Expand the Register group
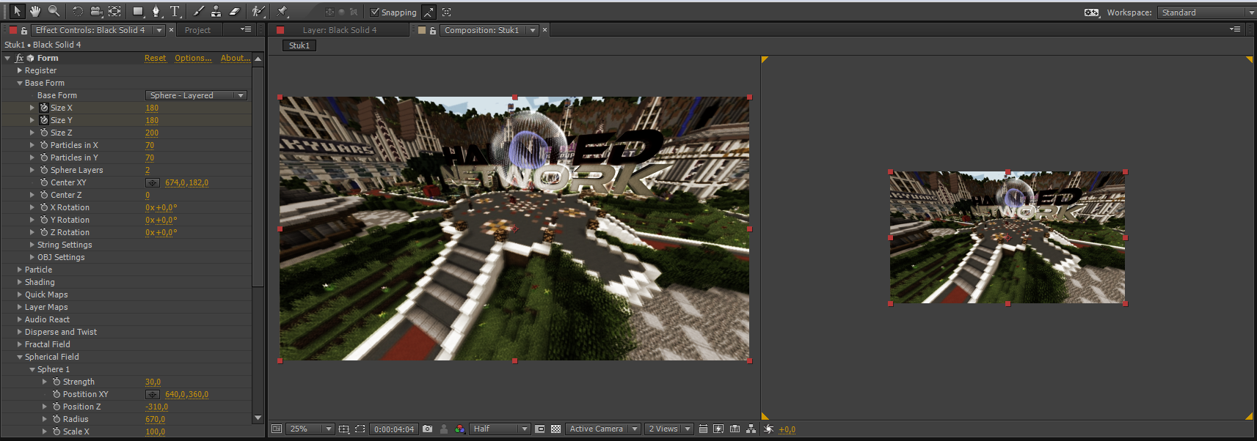The height and width of the screenshot is (441, 1257). point(20,70)
